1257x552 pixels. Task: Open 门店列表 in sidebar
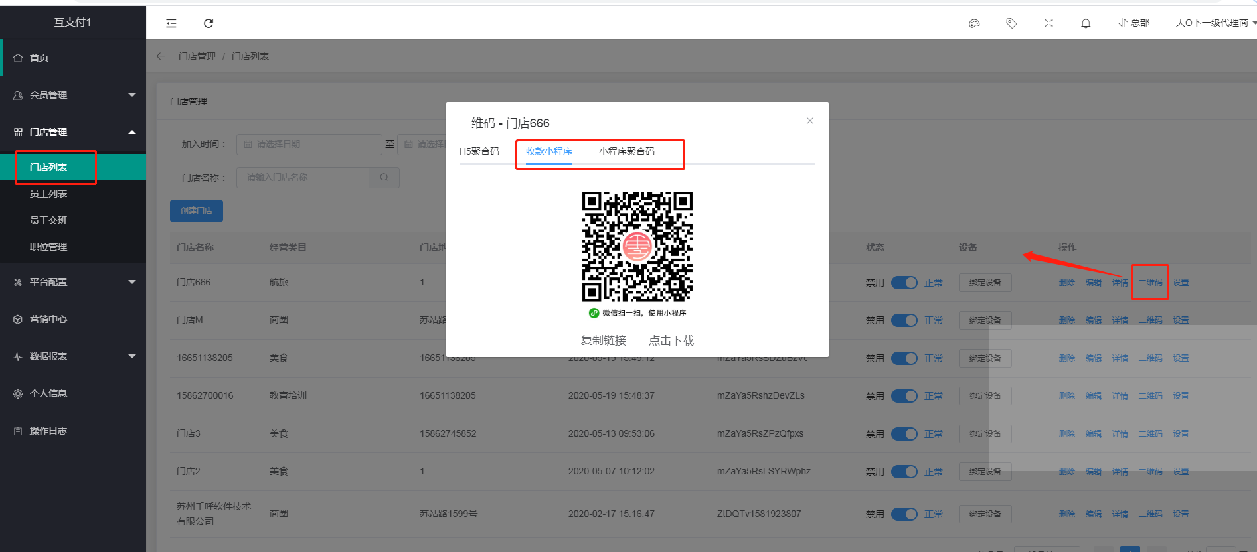tap(73, 167)
